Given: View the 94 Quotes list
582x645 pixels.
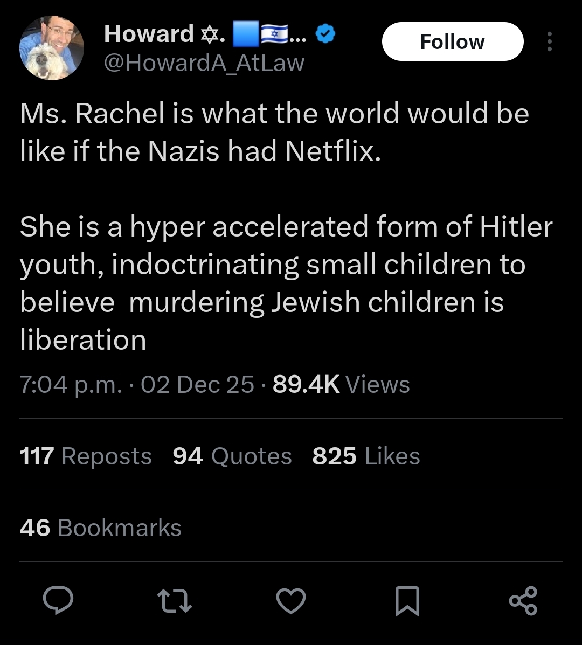Looking at the screenshot, I should 232,456.
